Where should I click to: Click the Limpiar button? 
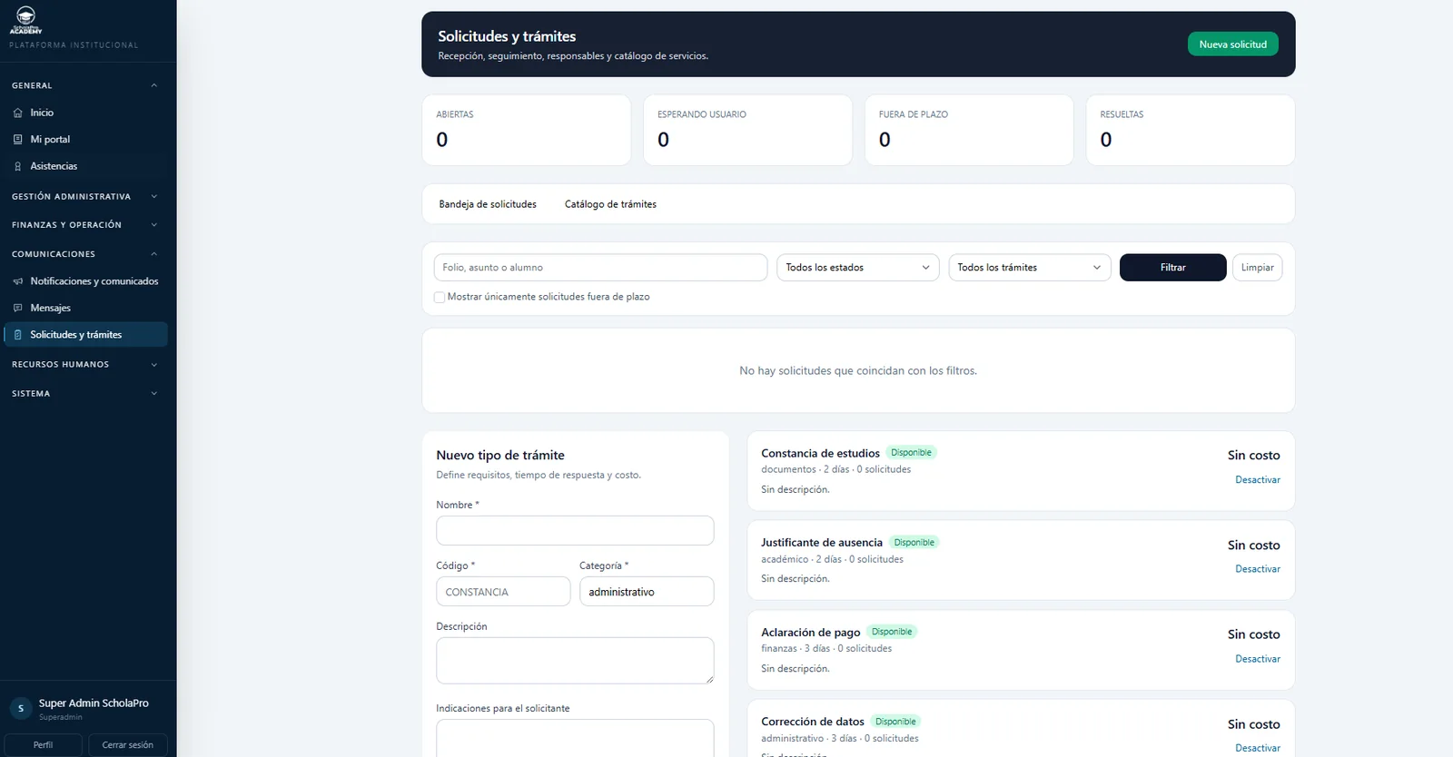coord(1257,268)
